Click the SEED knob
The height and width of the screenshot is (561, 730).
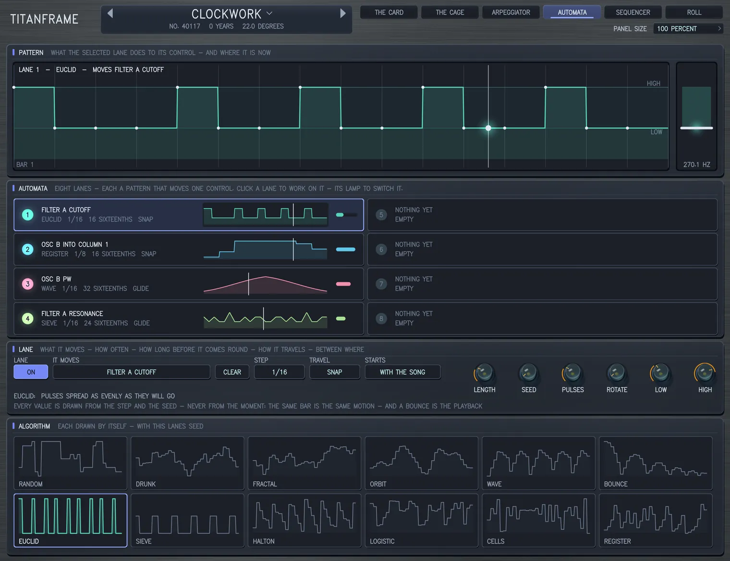click(x=528, y=372)
